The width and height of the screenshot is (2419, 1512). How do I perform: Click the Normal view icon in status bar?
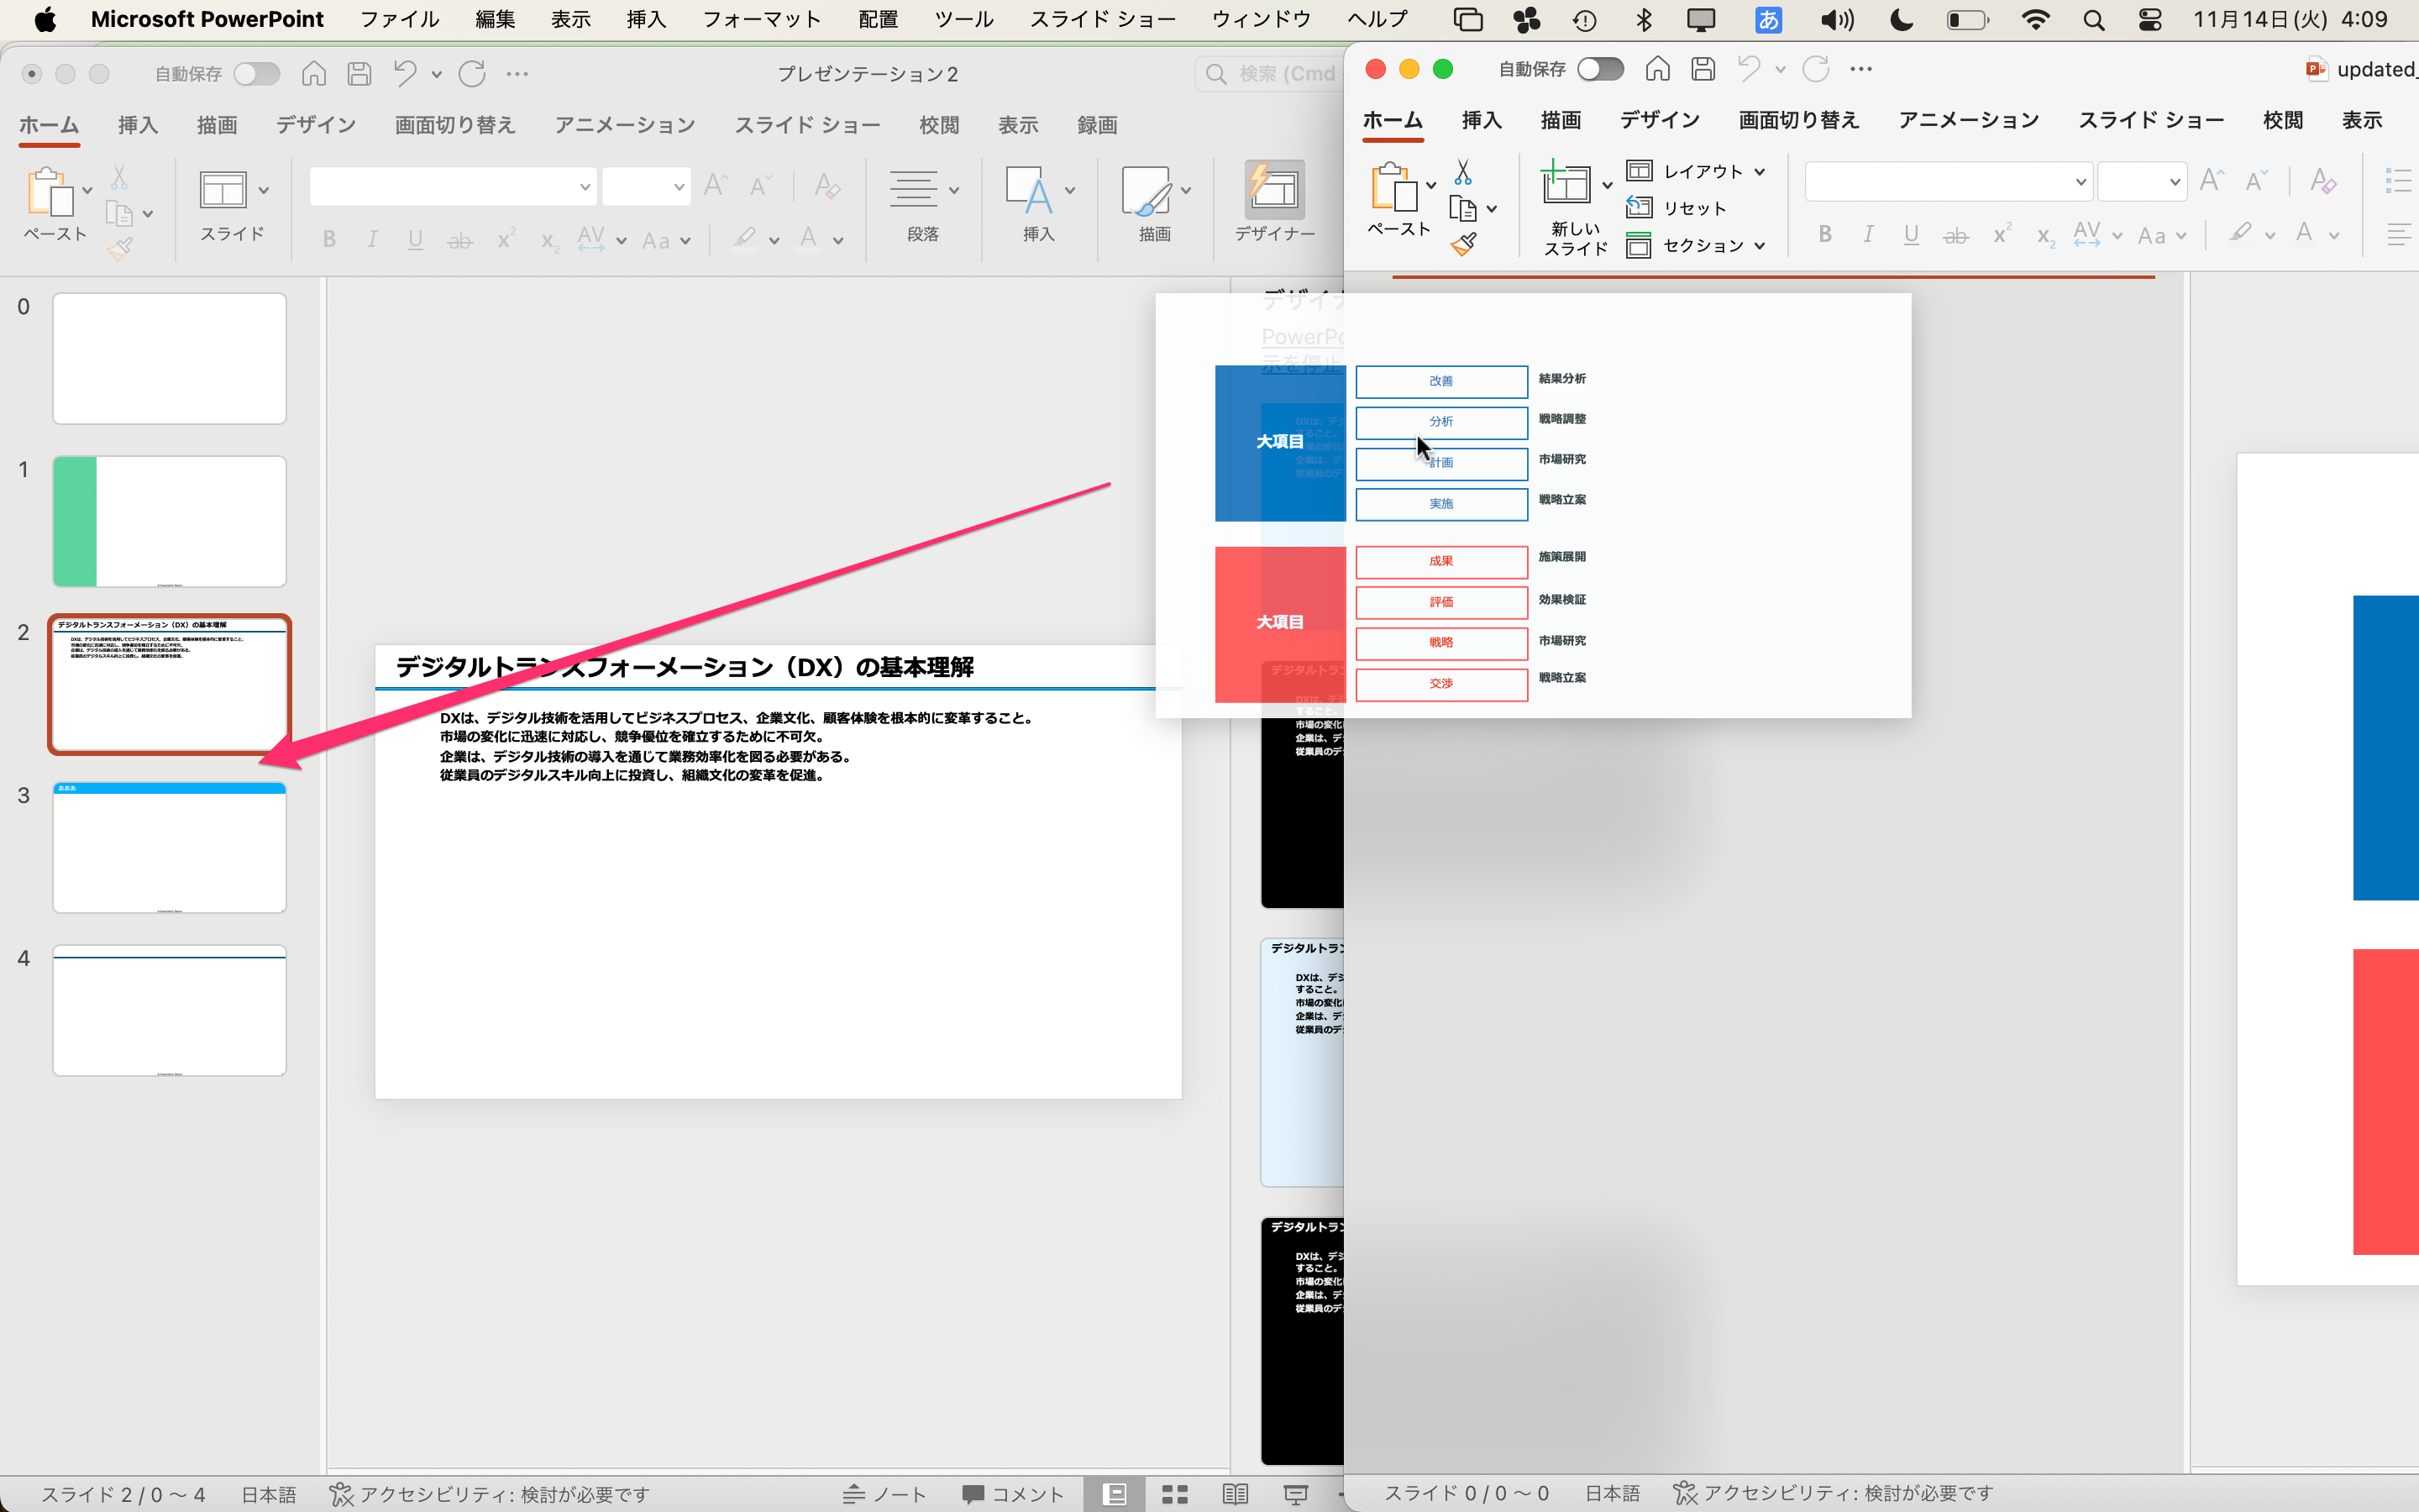pos(1115,1494)
